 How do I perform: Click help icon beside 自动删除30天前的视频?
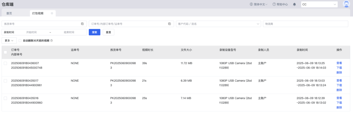(x=52, y=41)
